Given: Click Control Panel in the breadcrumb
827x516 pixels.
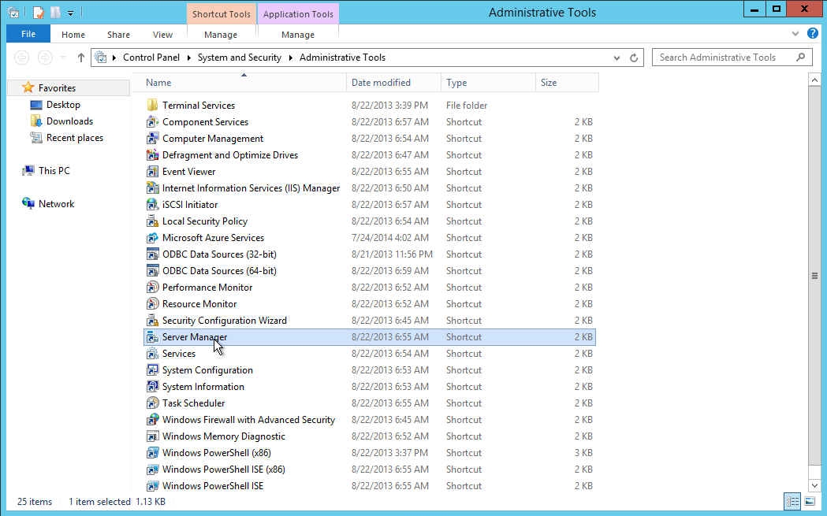Looking at the screenshot, I should [x=151, y=58].
